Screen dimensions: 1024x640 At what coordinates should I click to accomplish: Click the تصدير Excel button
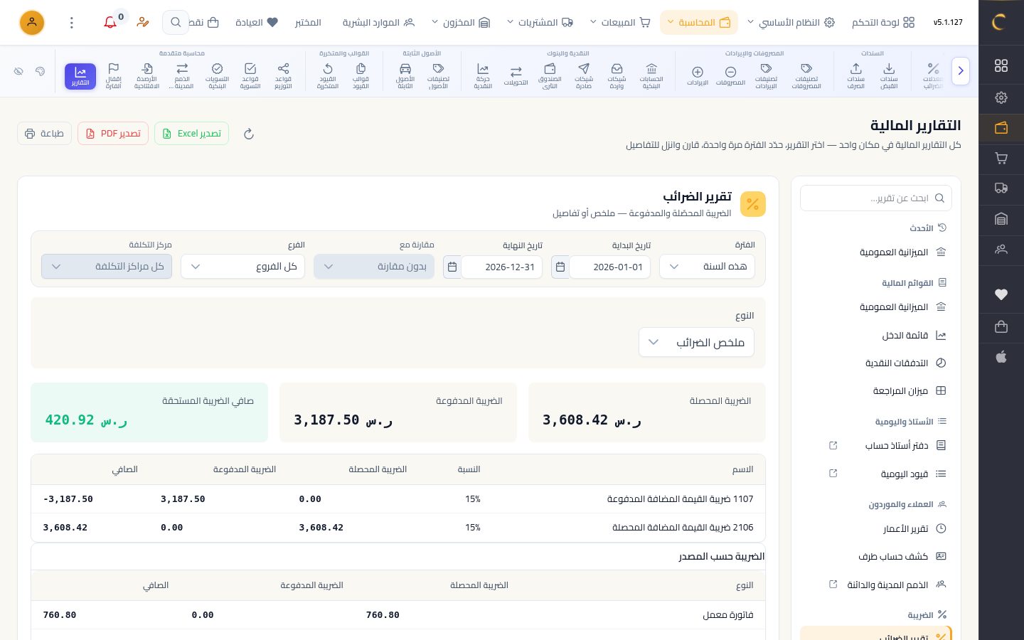(x=191, y=134)
